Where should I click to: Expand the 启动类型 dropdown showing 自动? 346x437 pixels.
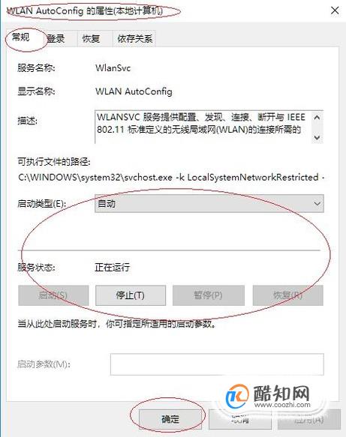coord(209,204)
